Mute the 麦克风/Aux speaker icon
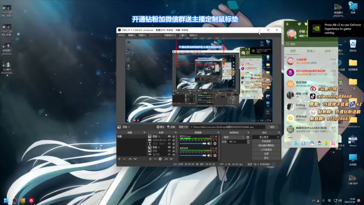364x205 pixels. coord(209,143)
